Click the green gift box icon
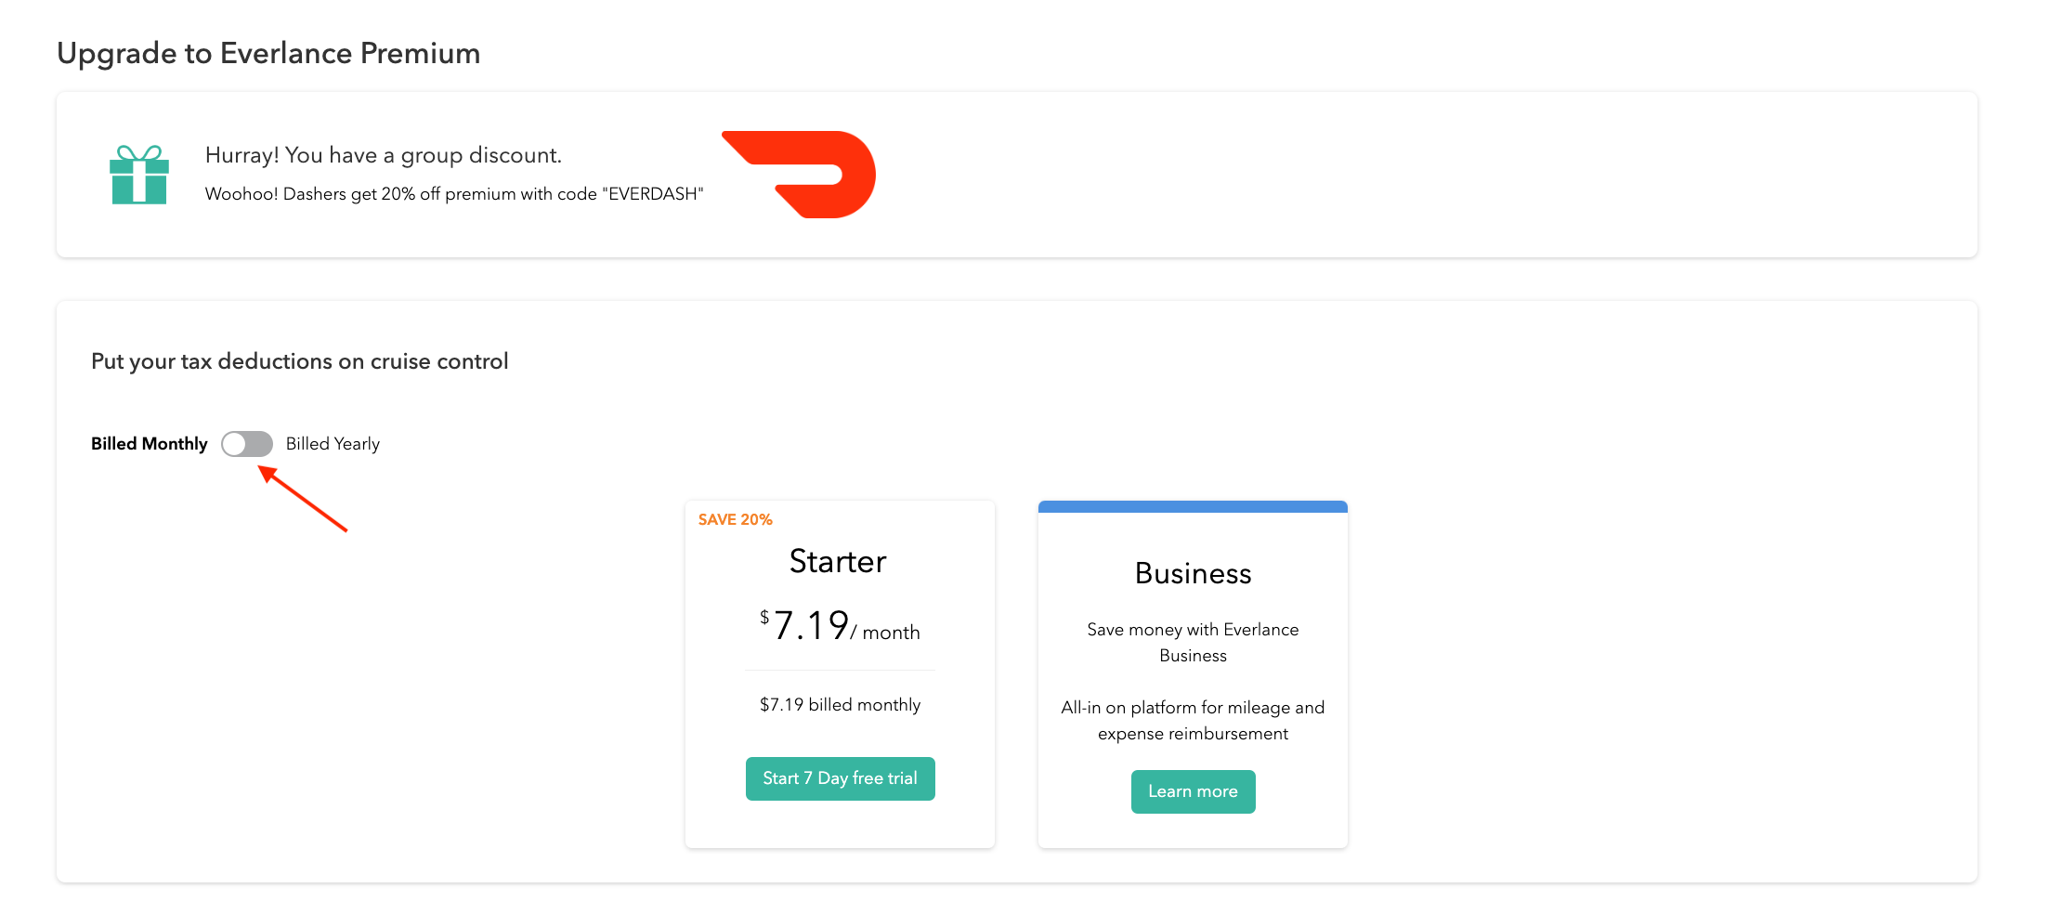 139,175
